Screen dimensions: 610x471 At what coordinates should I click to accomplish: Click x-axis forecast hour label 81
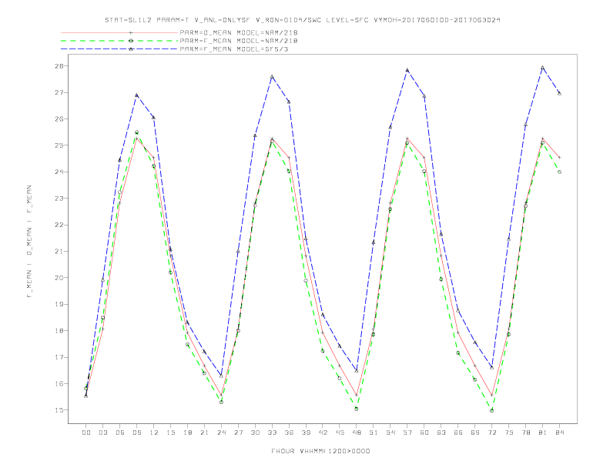[x=543, y=433]
